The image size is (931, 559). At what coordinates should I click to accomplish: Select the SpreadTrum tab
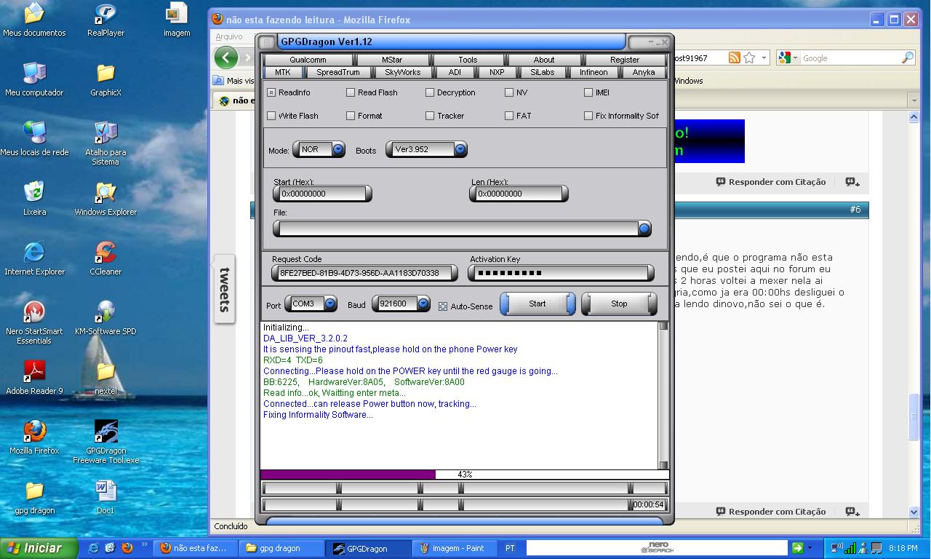[338, 72]
